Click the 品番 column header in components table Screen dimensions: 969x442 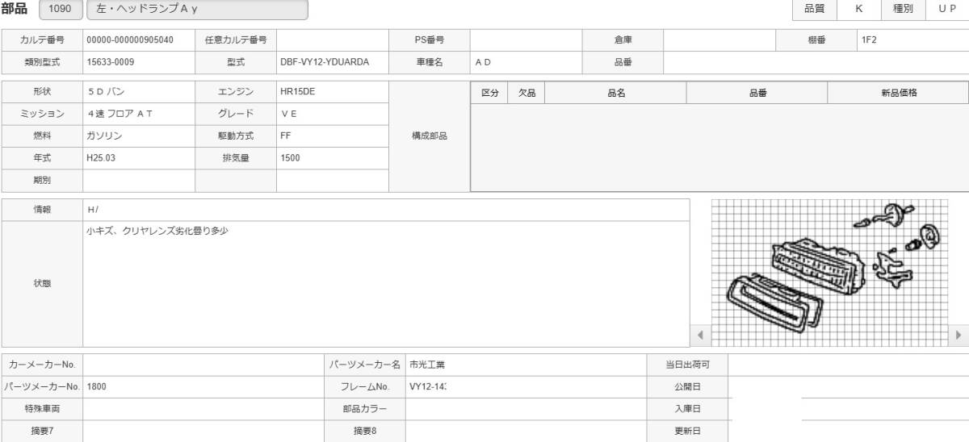(x=757, y=93)
